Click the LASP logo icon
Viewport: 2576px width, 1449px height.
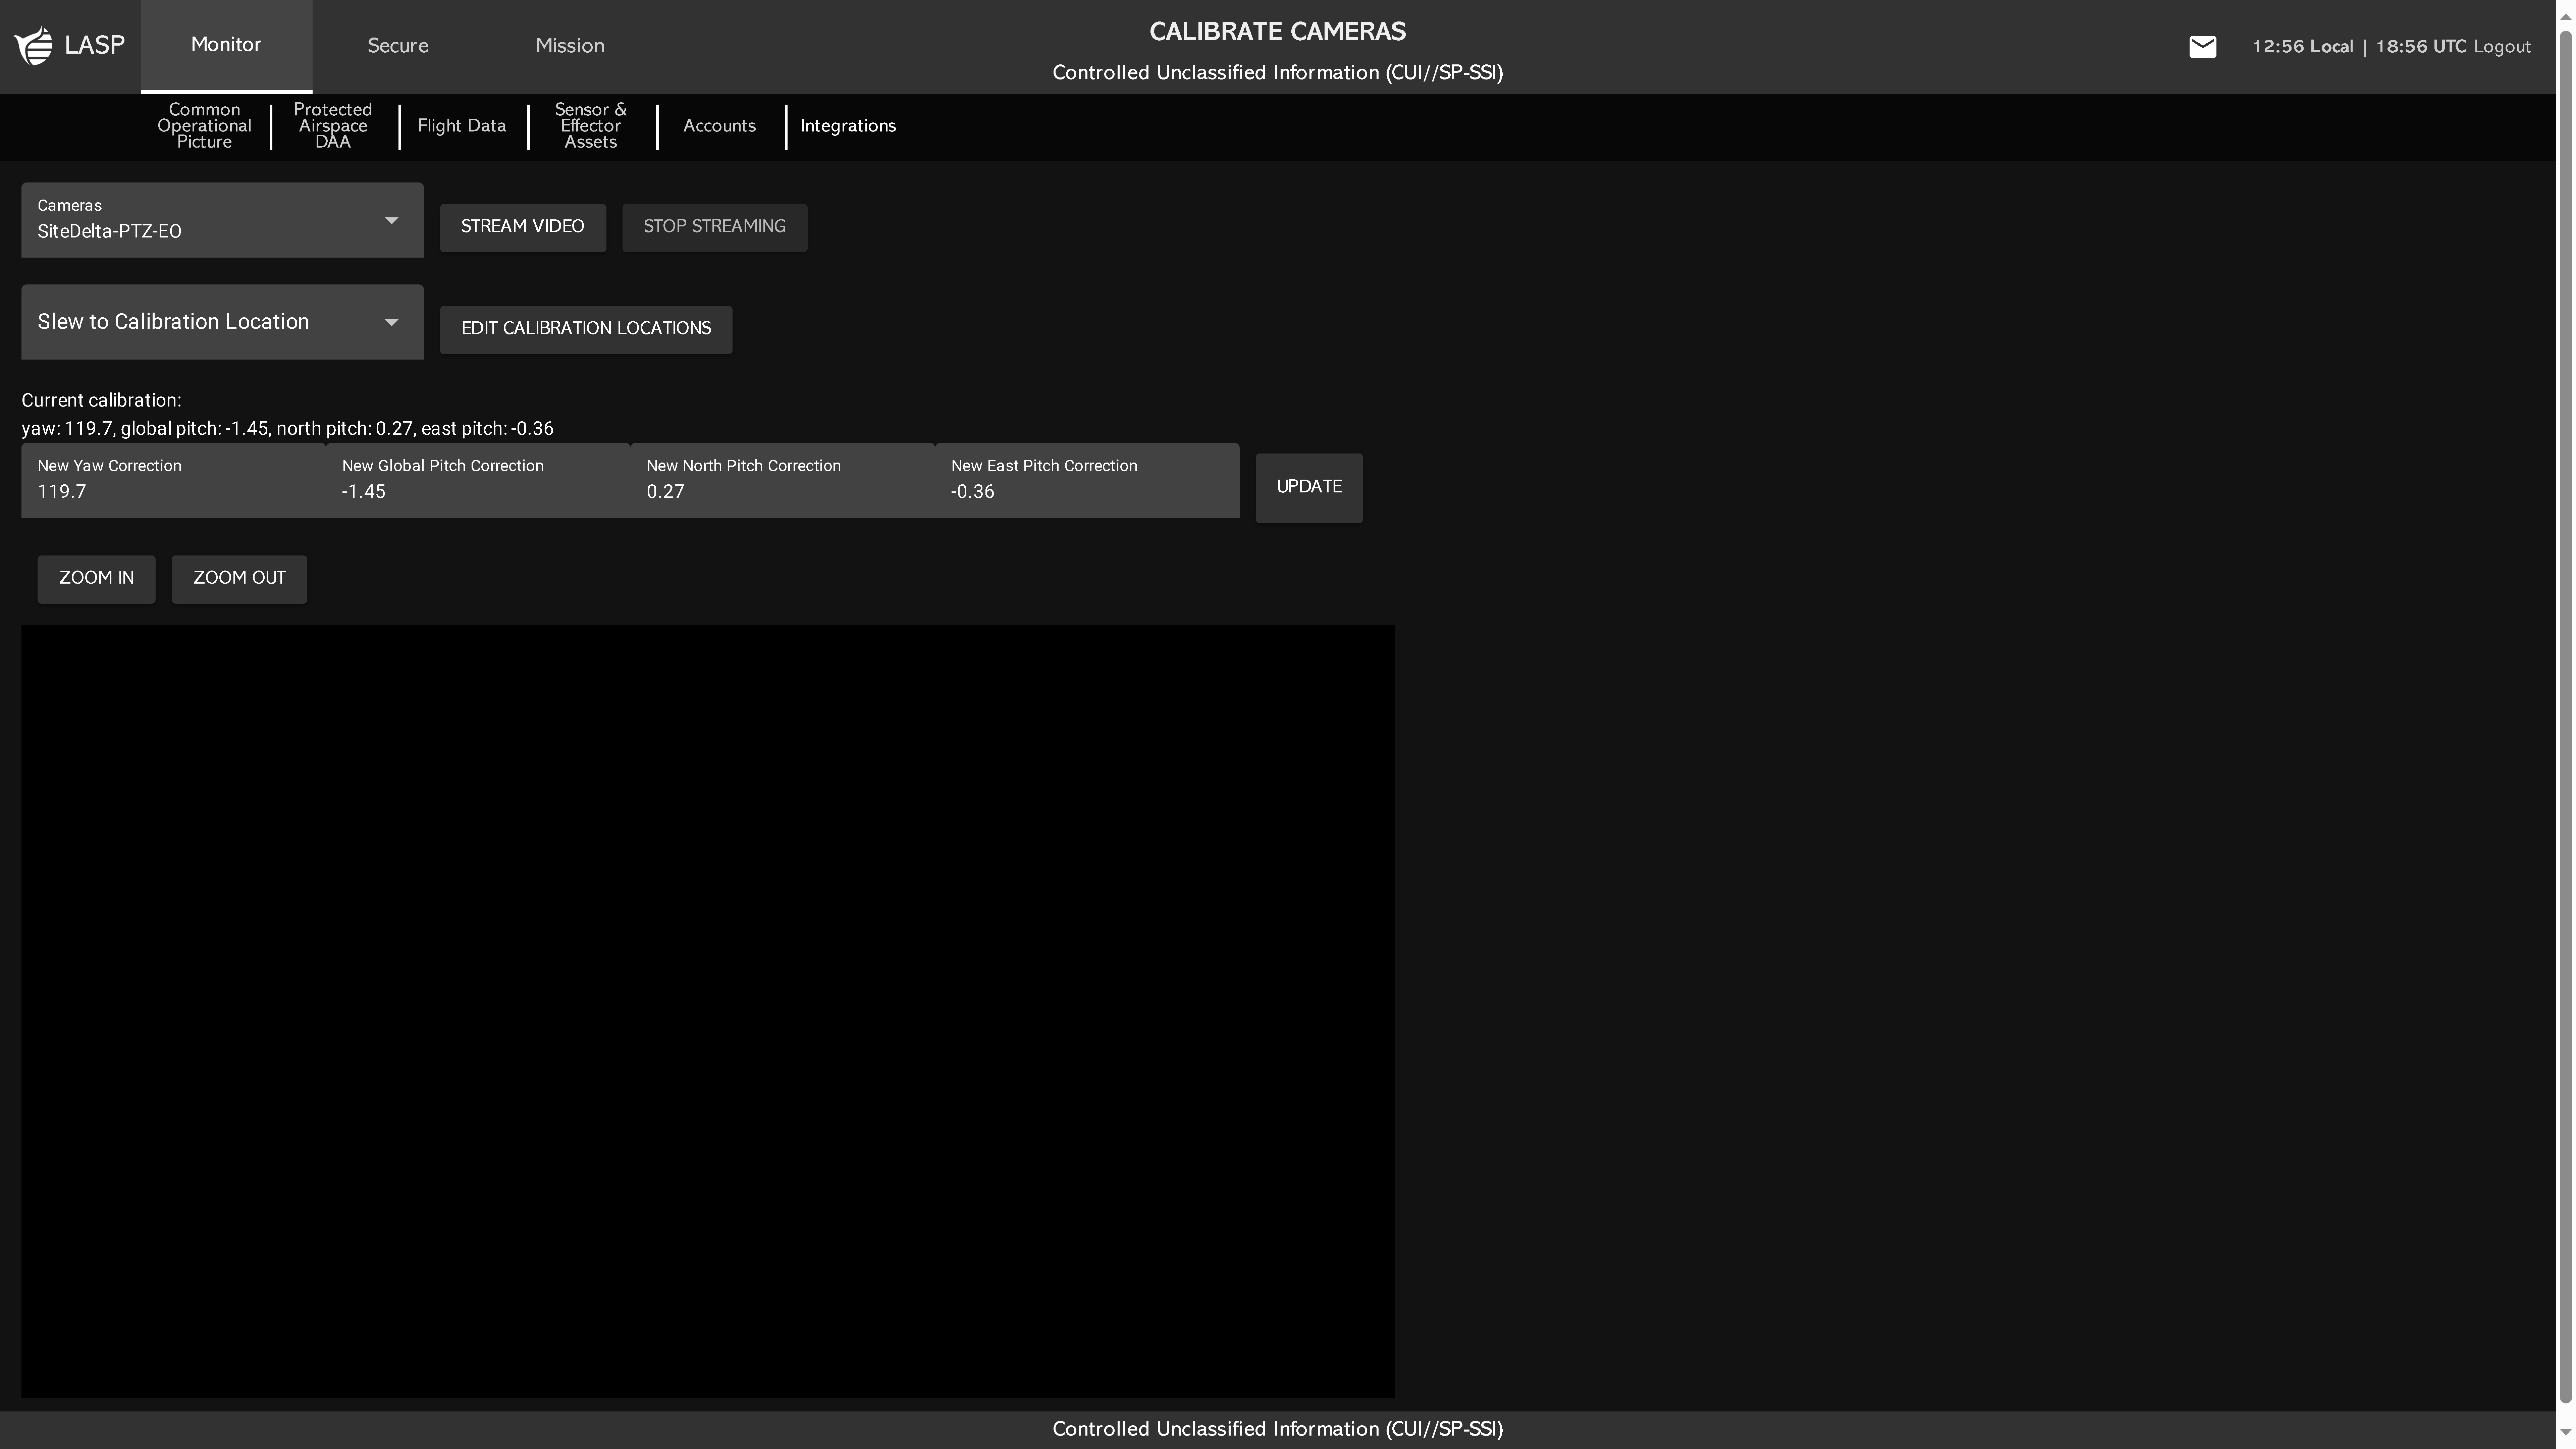pyautogui.click(x=34, y=46)
